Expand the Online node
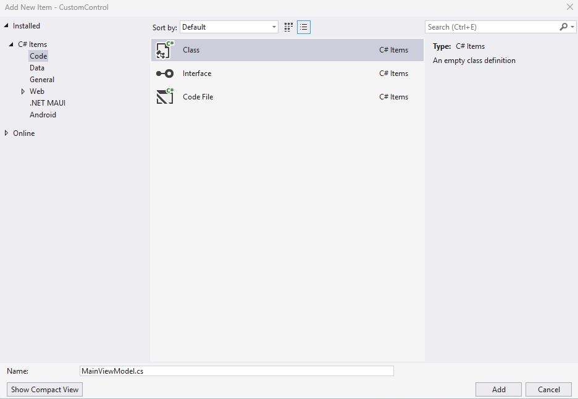 [x=6, y=133]
